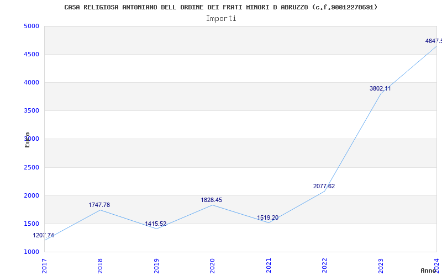Click the Euro y-axis title
The height and width of the screenshot is (276, 442).
27,139
